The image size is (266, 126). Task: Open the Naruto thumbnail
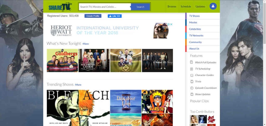157,101
